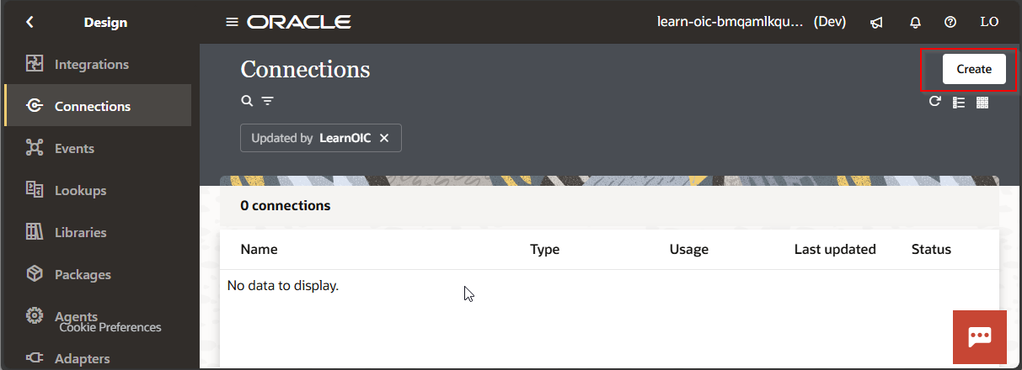
Task: Click the back chevron beside Design
Action: (30, 23)
